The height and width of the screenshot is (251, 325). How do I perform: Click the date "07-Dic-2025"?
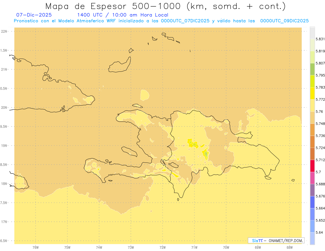click(x=34, y=15)
